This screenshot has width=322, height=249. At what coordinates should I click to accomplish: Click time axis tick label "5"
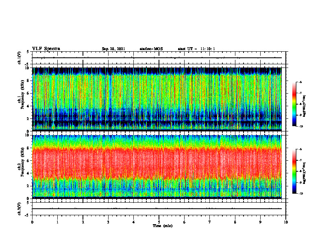pos(159,222)
